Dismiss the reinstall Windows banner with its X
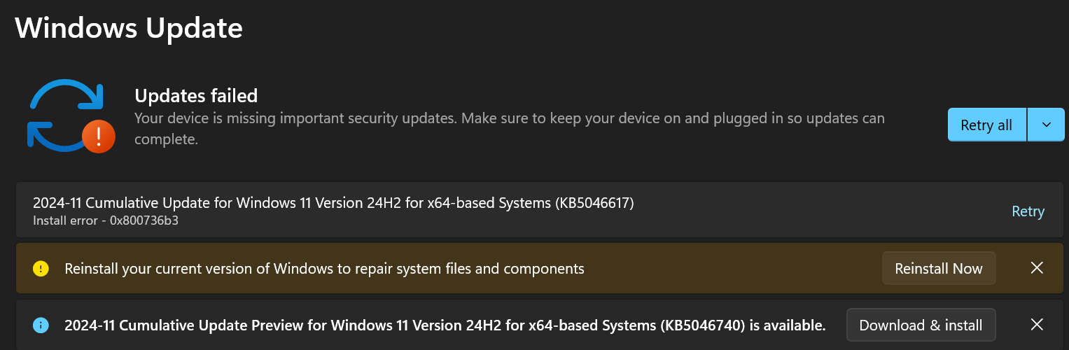The image size is (1069, 350). point(1037,268)
